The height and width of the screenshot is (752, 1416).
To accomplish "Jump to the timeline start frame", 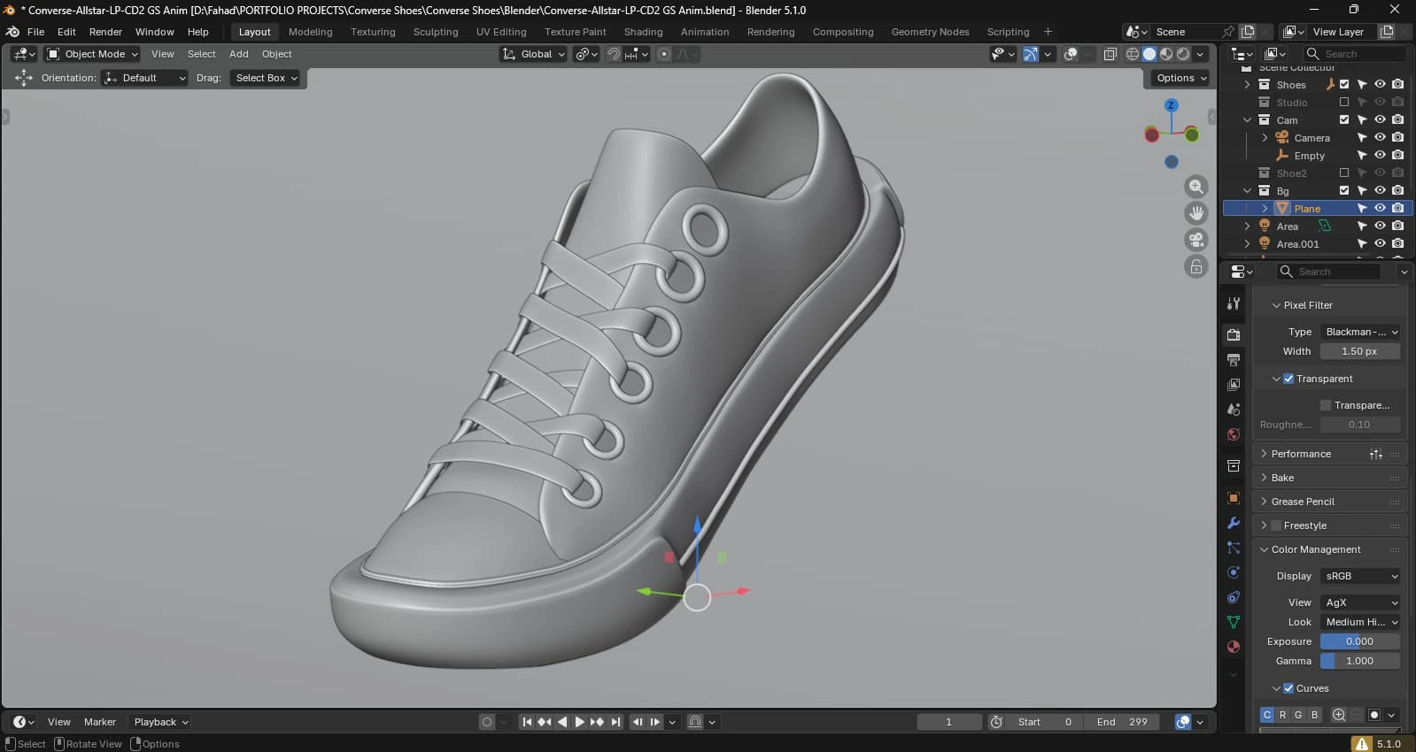I will (527, 722).
